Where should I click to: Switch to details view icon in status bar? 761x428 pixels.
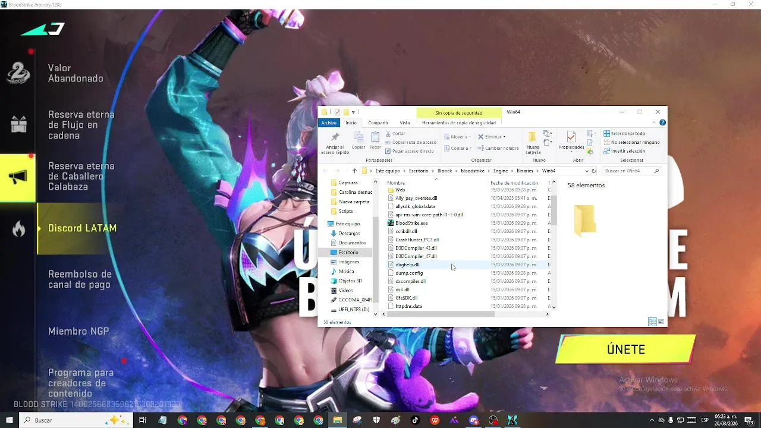click(x=652, y=322)
